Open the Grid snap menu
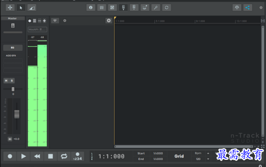This screenshot has height=167, width=266. pyautogui.click(x=179, y=156)
